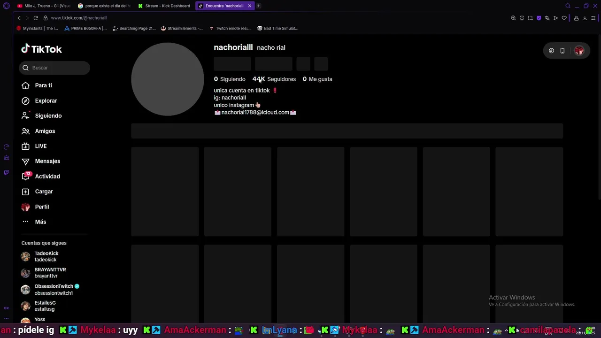Click the send flow arrow icon
This screenshot has height=338, width=601.
pyautogui.click(x=555, y=18)
